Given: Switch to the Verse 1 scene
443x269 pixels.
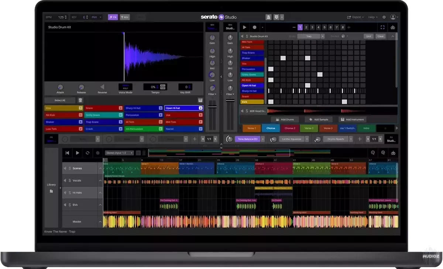Looking at the screenshot, I should point(251,128).
